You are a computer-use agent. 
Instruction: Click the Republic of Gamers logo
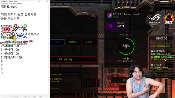point(154,19)
